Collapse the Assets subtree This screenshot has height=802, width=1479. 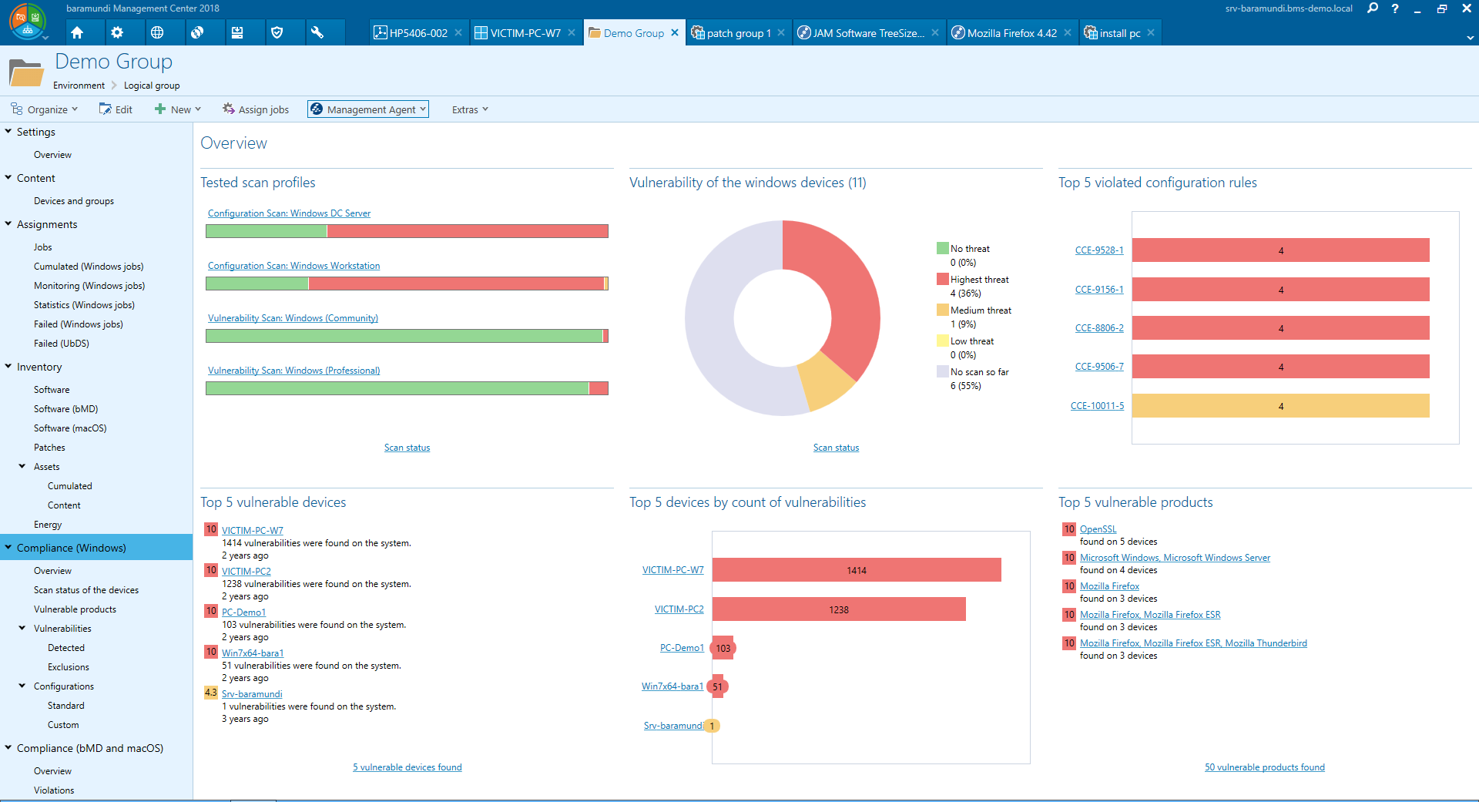coord(22,466)
